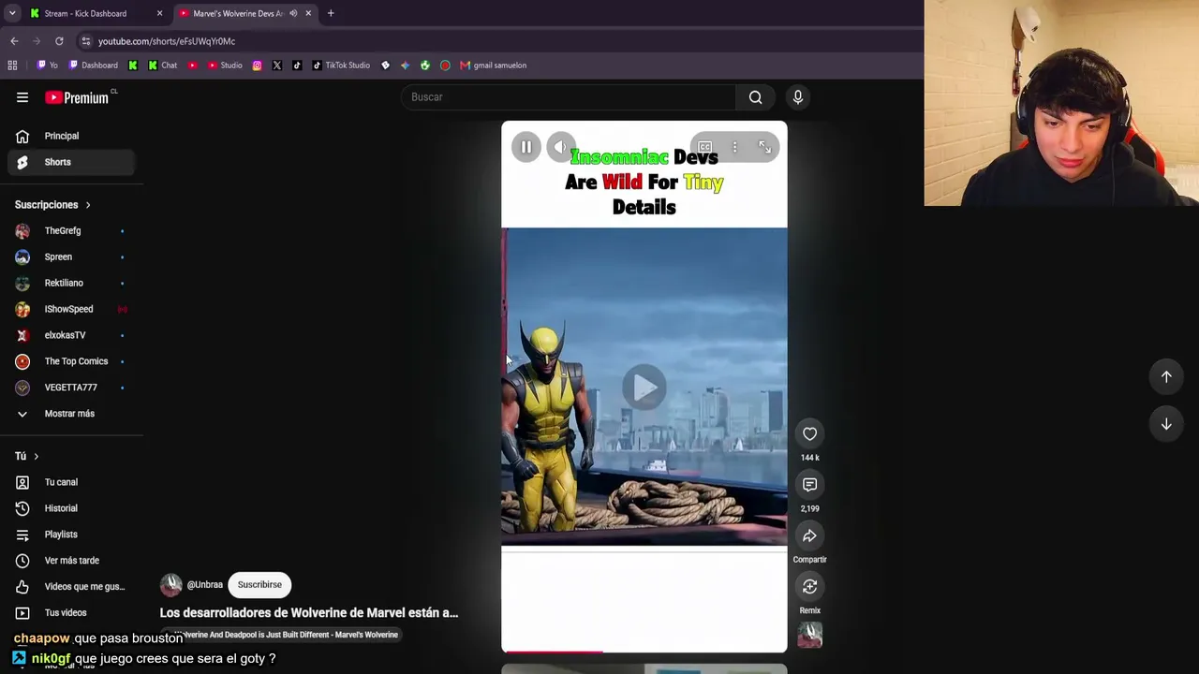Expand the Suscripciones section
Viewport: 1199px width, 674px height.
click(52, 205)
